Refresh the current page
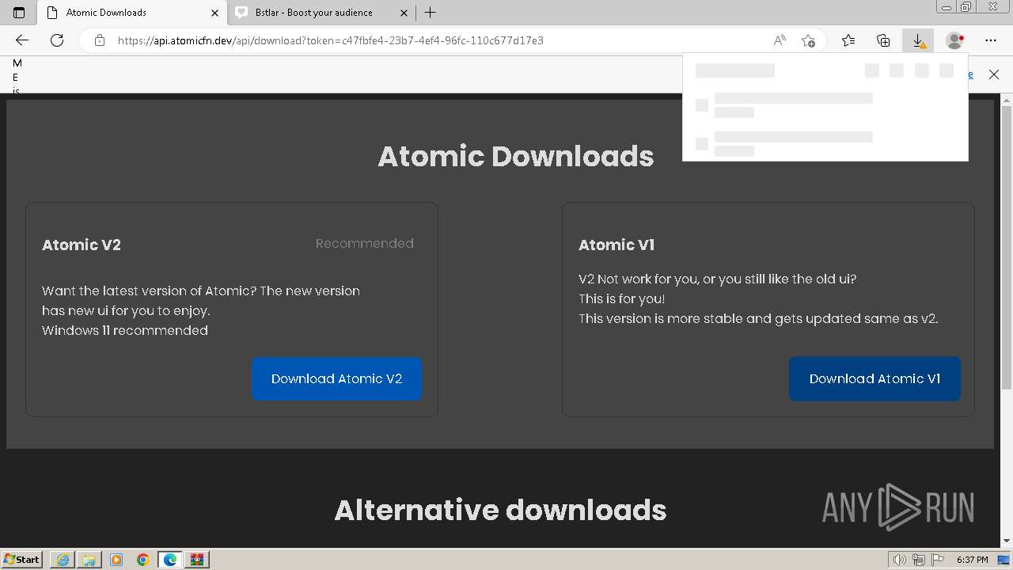1013x570 pixels. 57,40
